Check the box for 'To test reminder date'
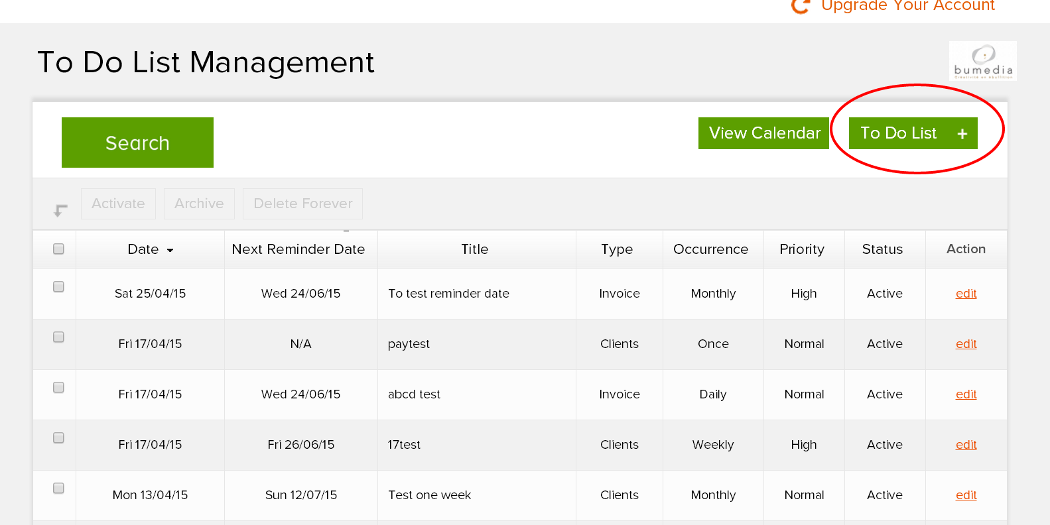The height and width of the screenshot is (525, 1050). 58,287
